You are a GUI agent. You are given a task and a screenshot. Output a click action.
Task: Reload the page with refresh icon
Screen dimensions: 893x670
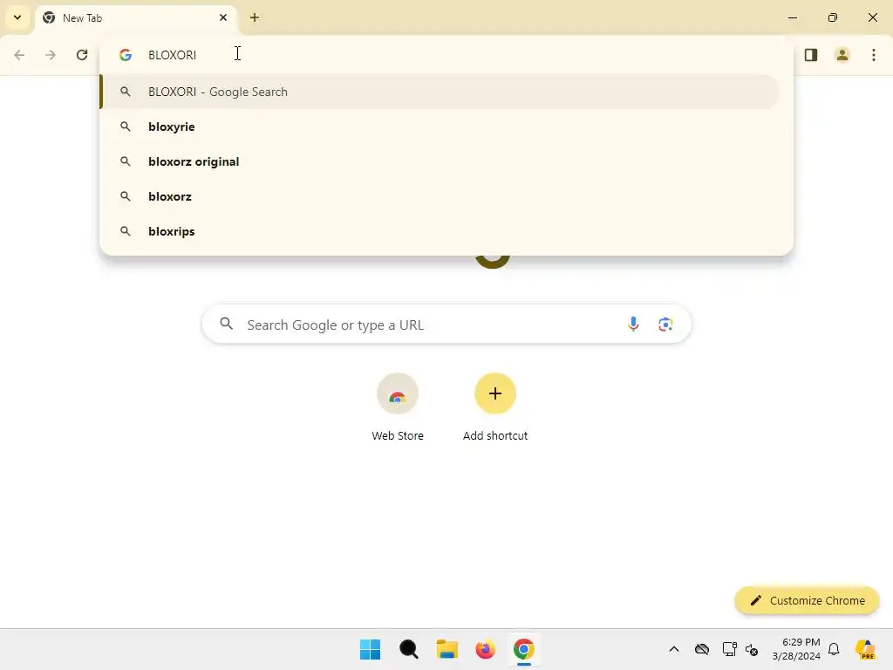(x=82, y=55)
